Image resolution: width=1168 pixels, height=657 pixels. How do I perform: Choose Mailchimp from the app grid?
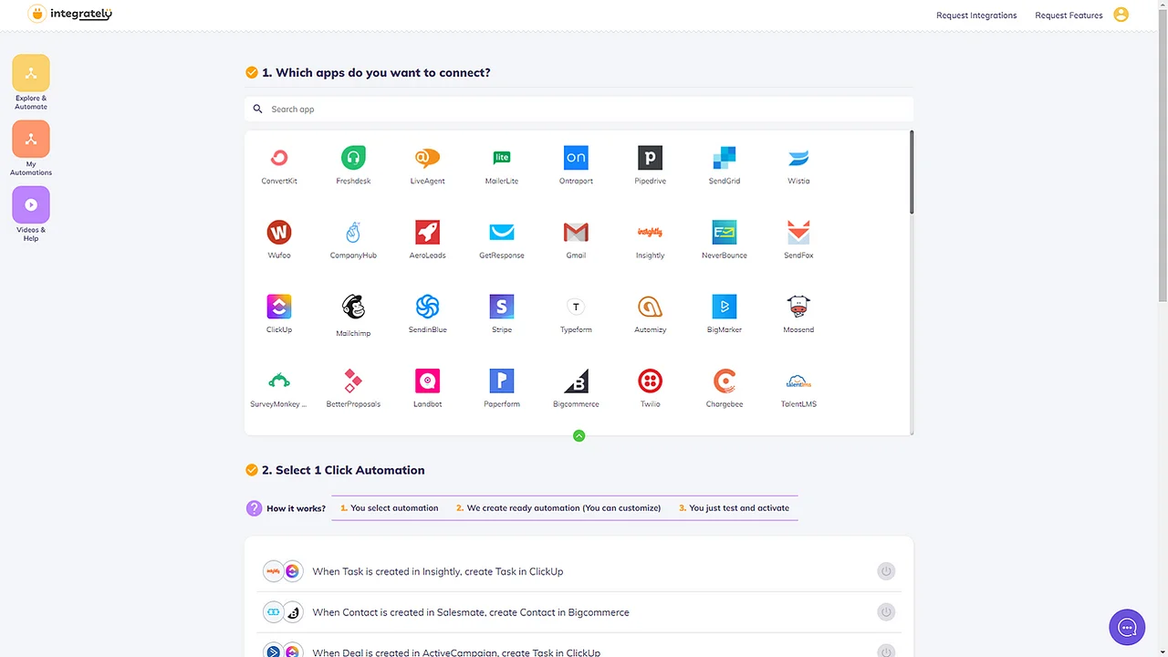353,306
